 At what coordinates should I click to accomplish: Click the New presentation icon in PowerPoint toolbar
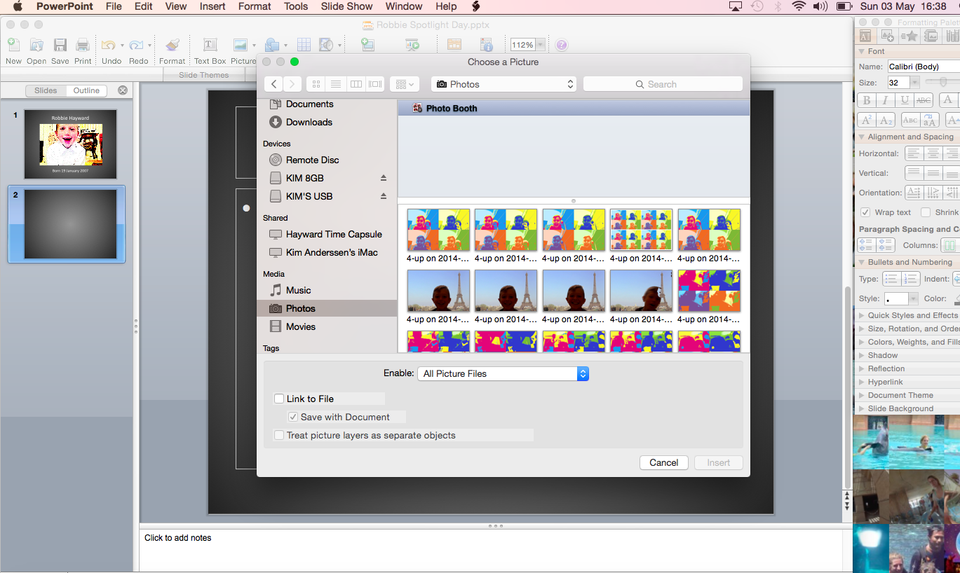tap(13, 45)
